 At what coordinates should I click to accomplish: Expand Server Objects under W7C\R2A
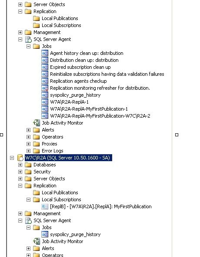pos(20,179)
